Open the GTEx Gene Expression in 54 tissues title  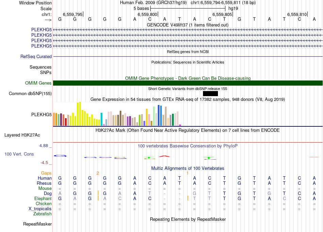click(188, 100)
